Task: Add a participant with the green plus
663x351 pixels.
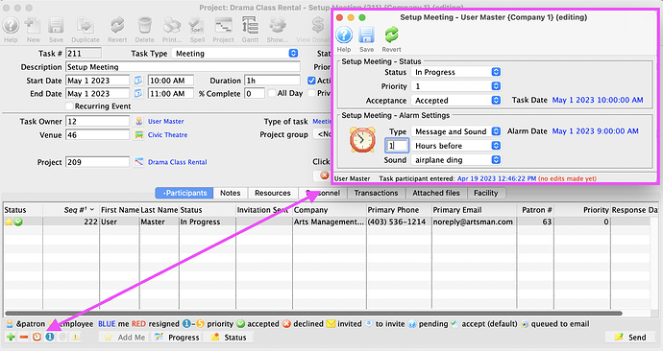Action: click(x=11, y=337)
